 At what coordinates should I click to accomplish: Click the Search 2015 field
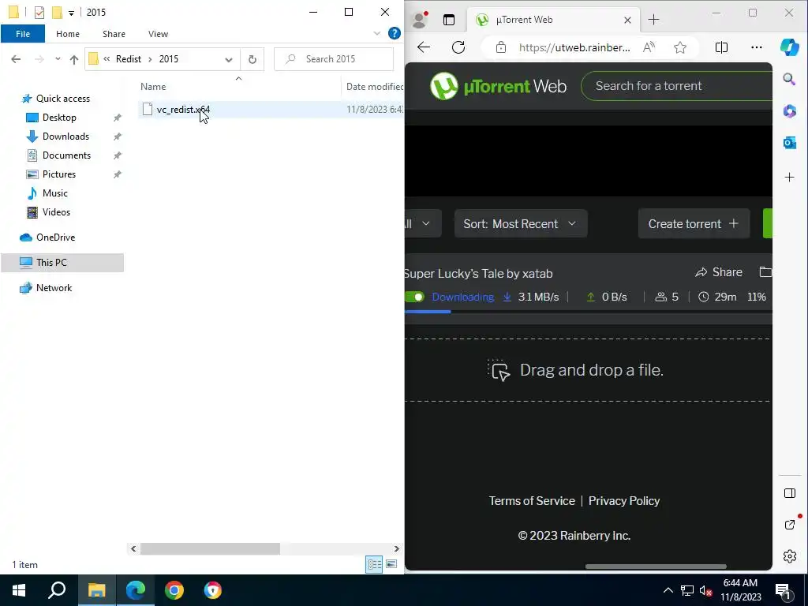pos(334,59)
